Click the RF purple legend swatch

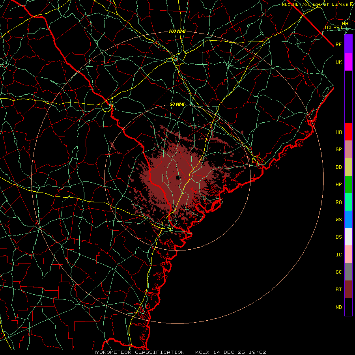348,44
